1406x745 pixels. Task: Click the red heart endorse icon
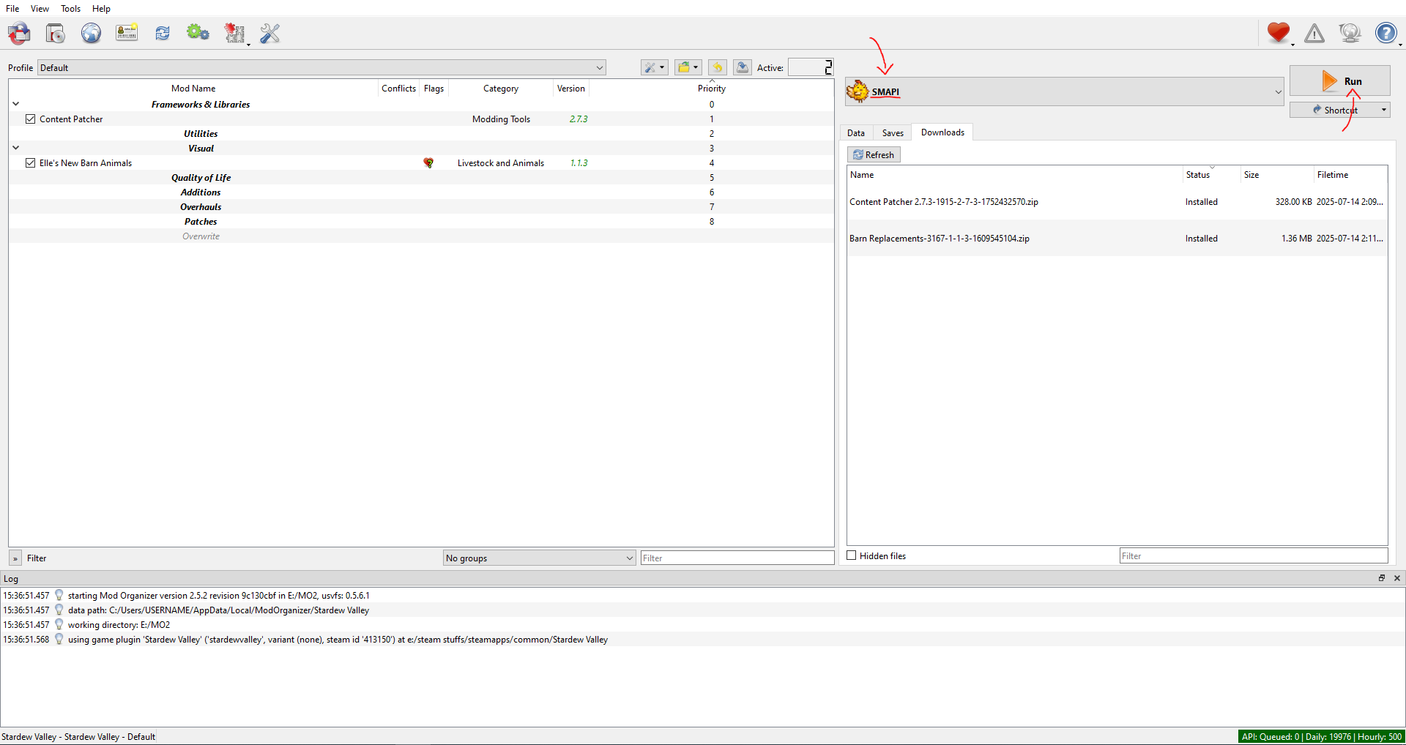[1279, 33]
